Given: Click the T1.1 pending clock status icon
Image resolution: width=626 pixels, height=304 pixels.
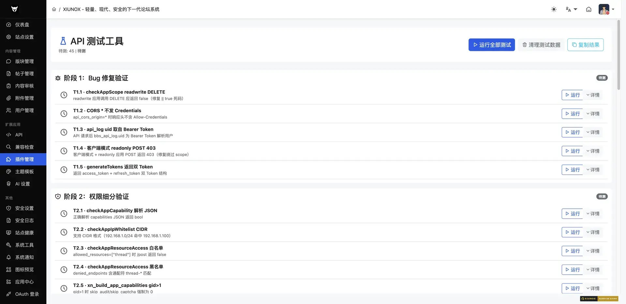Looking at the screenshot, I should pyautogui.click(x=64, y=95).
